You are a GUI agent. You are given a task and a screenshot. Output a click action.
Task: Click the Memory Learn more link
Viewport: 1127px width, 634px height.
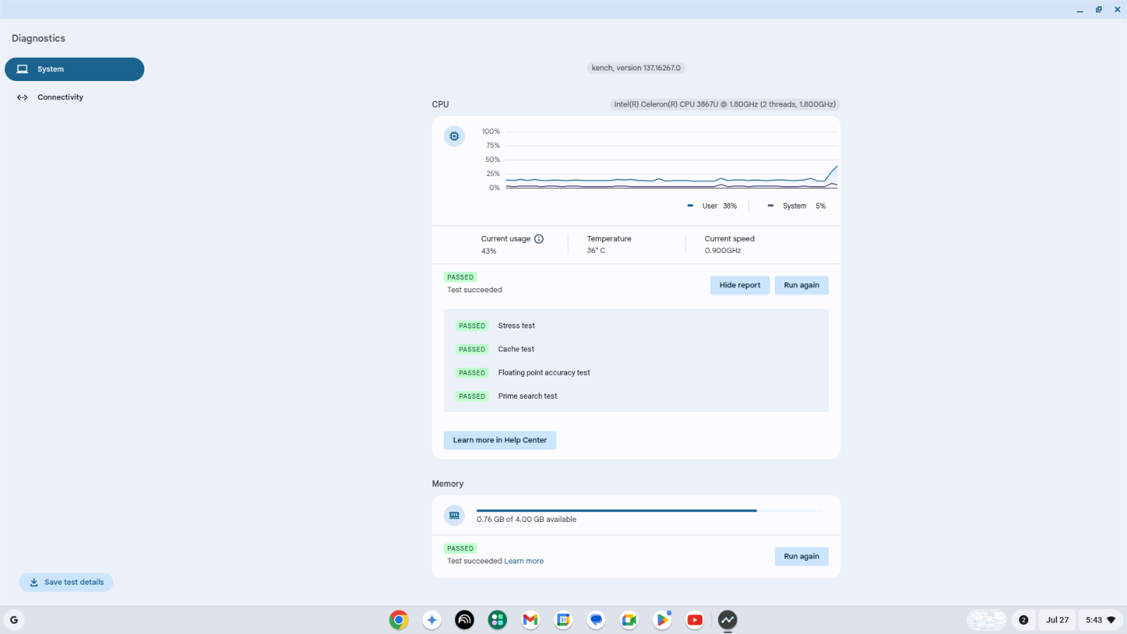click(523, 561)
